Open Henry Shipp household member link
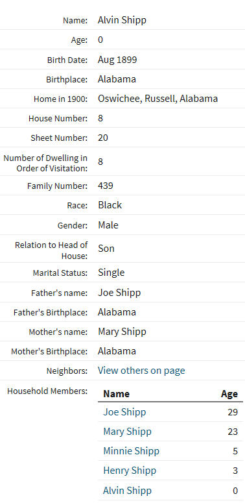245x503 pixels. (130, 471)
